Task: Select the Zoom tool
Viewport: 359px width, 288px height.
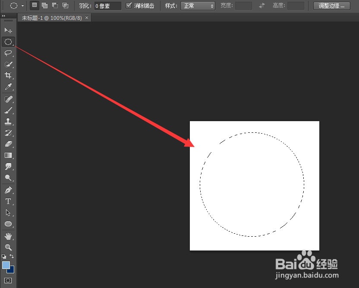Action: (8, 247)
